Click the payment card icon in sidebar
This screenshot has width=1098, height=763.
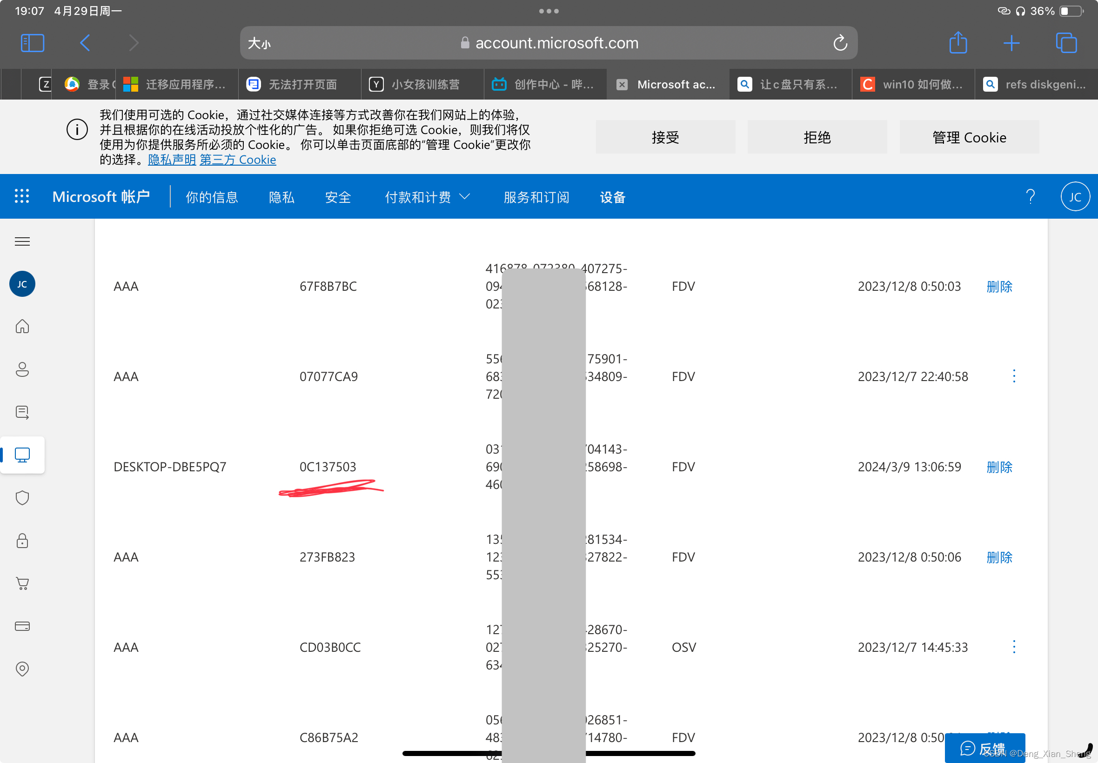pos(22,626)
